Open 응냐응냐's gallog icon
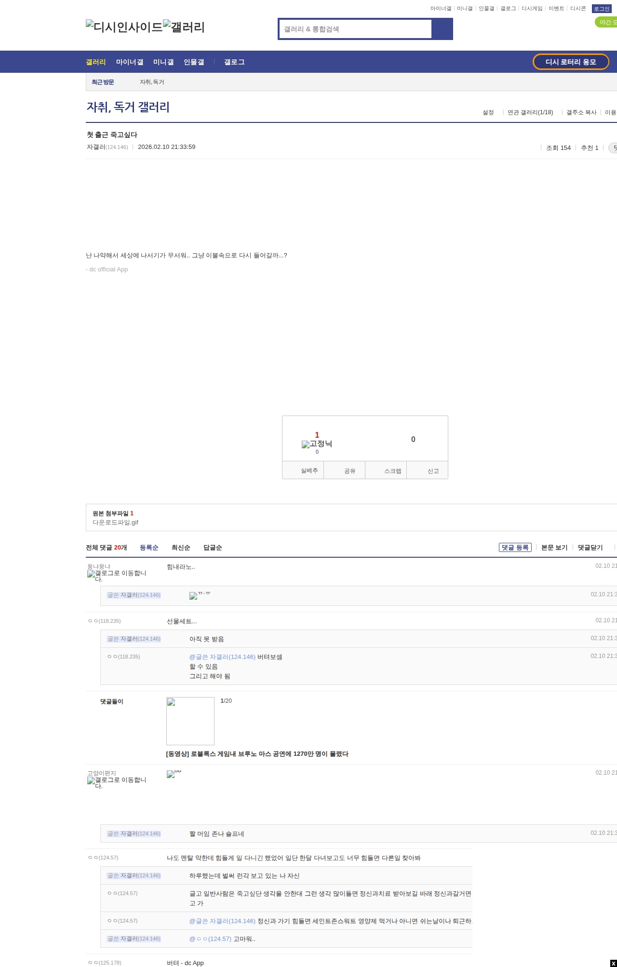This screenshot has height=967, width=617. click(91, 574)
